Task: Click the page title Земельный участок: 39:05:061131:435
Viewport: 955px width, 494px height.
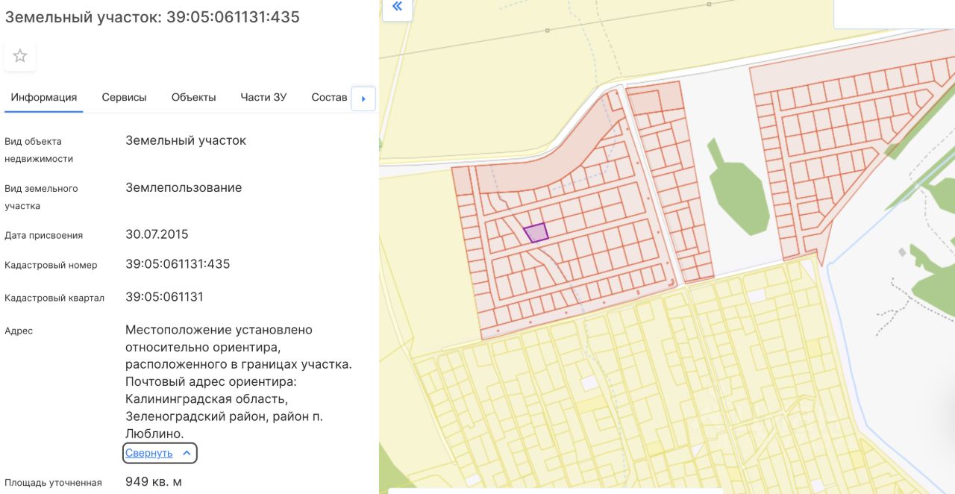Action: 152,17
